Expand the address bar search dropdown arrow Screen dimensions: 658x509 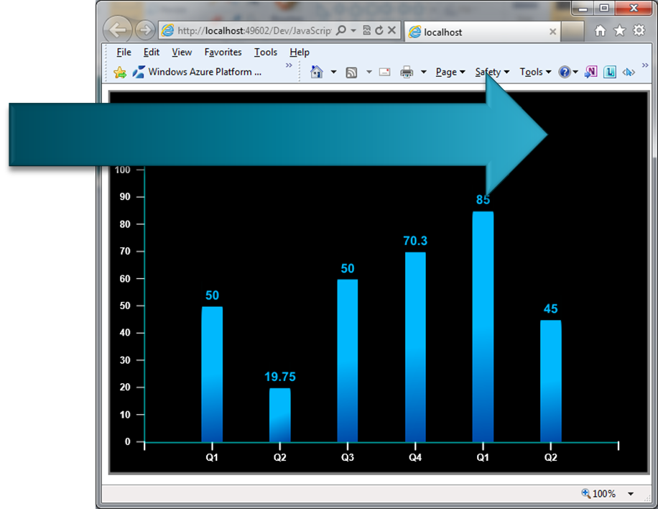point(353,30)
